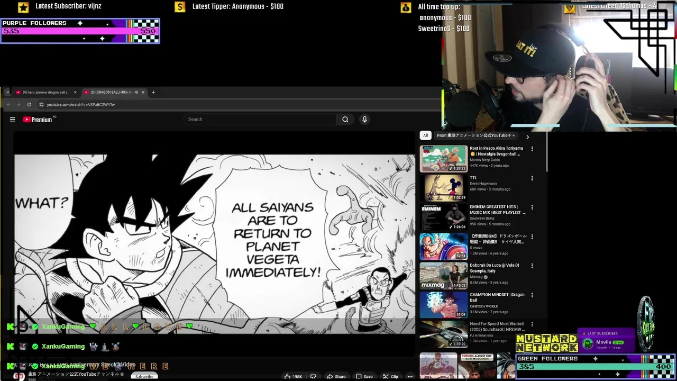The width and height of the screenshot is (677, 381).
Task: Open the CHAMPION MINDSET thumbnail
Action: coord(444,305)
